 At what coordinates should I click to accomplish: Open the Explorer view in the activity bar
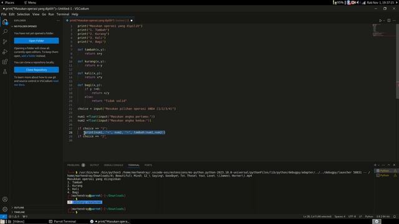[x=5, y=22]
